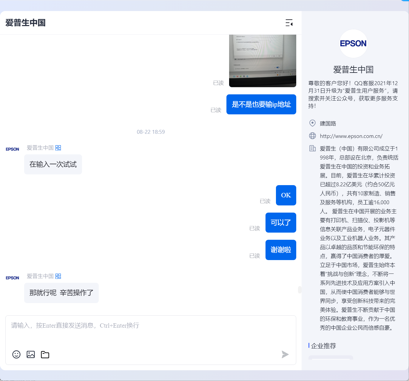Open QR icon above '那就行呢 辛苦操作了' message
Screen dimensions: 409x381
(x=58, y=276)
